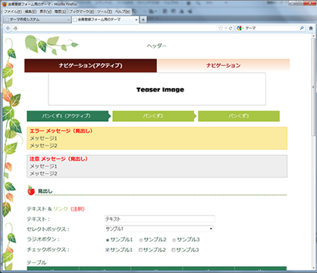Click the チェックボックス： label
This screenshot has height=273, width=317.
[x=48, y=249]
